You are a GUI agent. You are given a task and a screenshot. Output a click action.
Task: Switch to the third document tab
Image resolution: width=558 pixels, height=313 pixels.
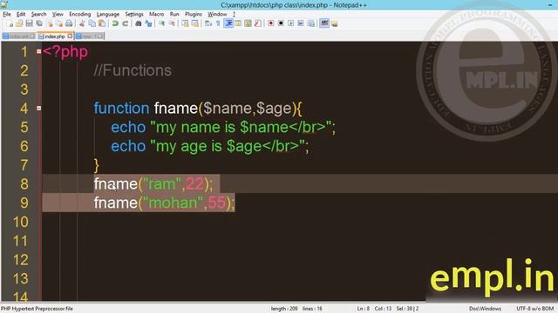point(89,37)
